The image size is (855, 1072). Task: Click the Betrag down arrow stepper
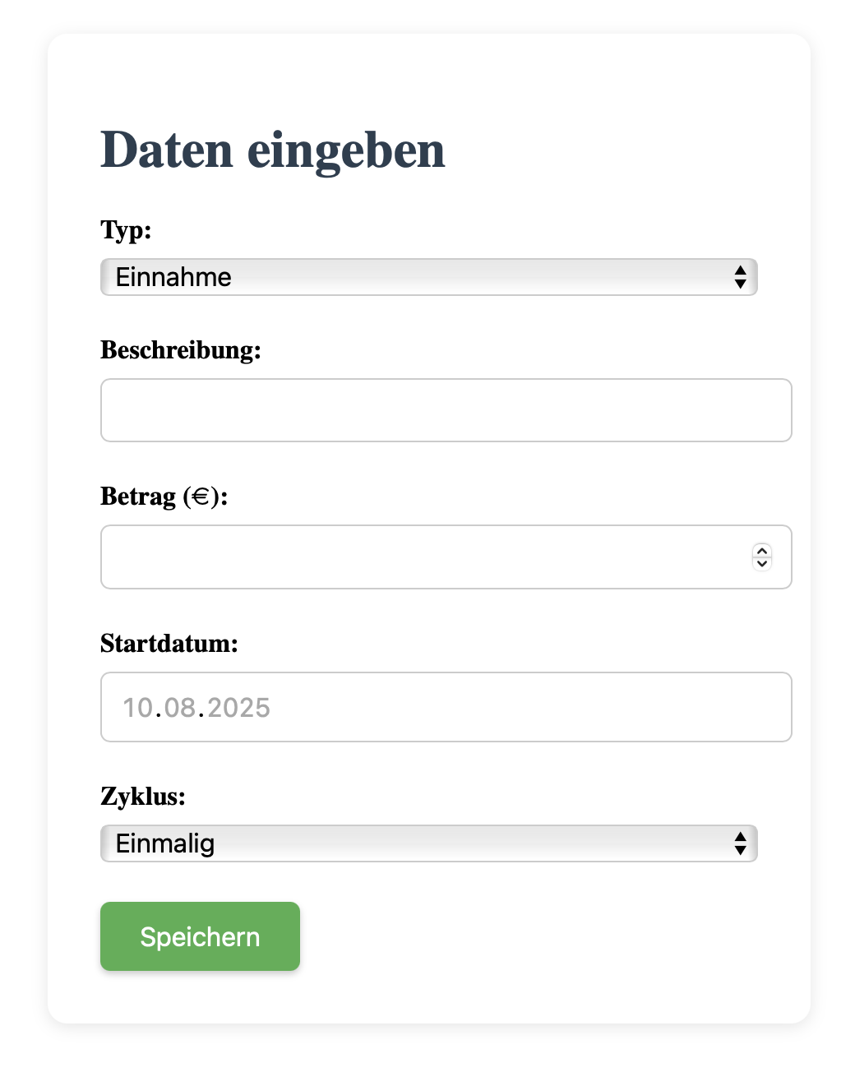761,564
